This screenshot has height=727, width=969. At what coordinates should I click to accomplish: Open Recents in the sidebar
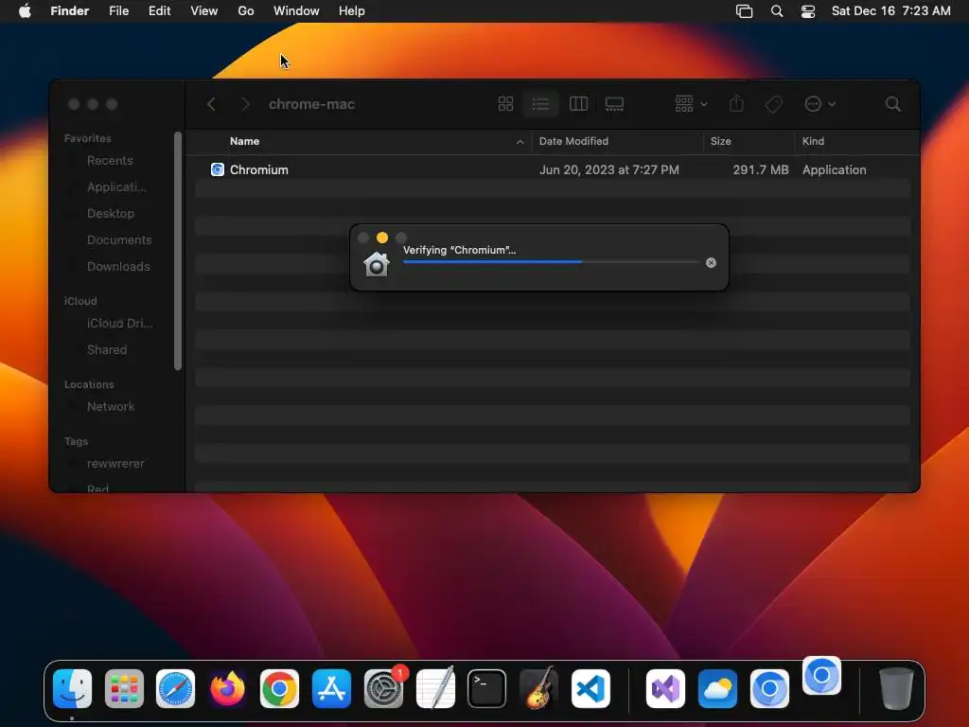tap(110, 161)
